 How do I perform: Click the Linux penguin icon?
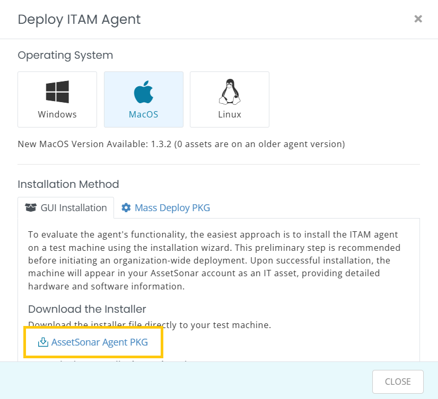[x=230, y=92]
